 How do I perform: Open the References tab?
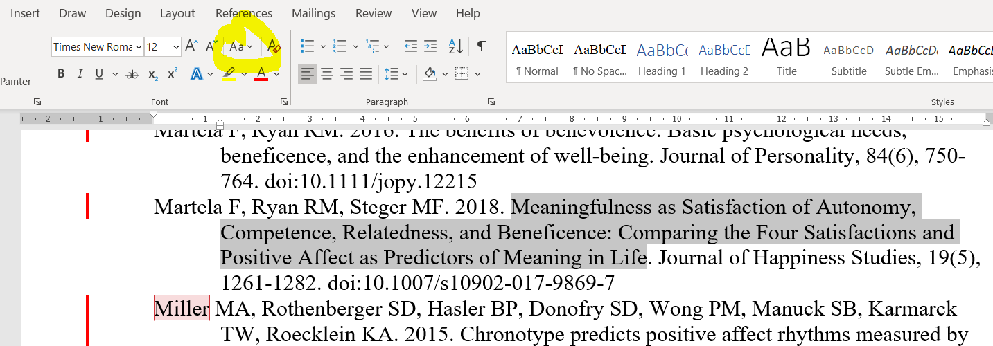[x=244, y=13]
